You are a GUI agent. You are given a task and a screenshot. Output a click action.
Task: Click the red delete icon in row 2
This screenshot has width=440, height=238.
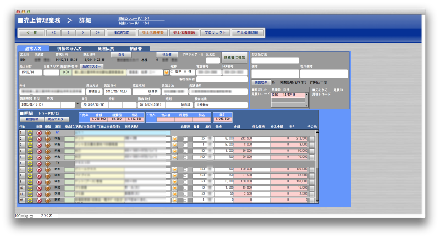39,139
